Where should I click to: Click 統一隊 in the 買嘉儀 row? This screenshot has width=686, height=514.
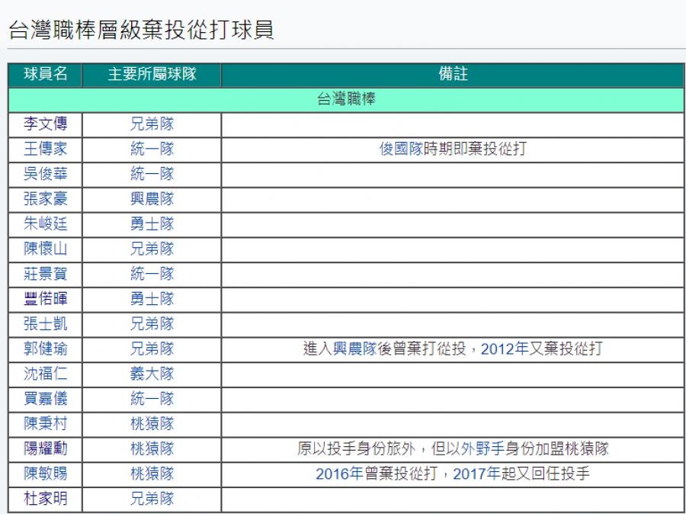coord(152,398)
